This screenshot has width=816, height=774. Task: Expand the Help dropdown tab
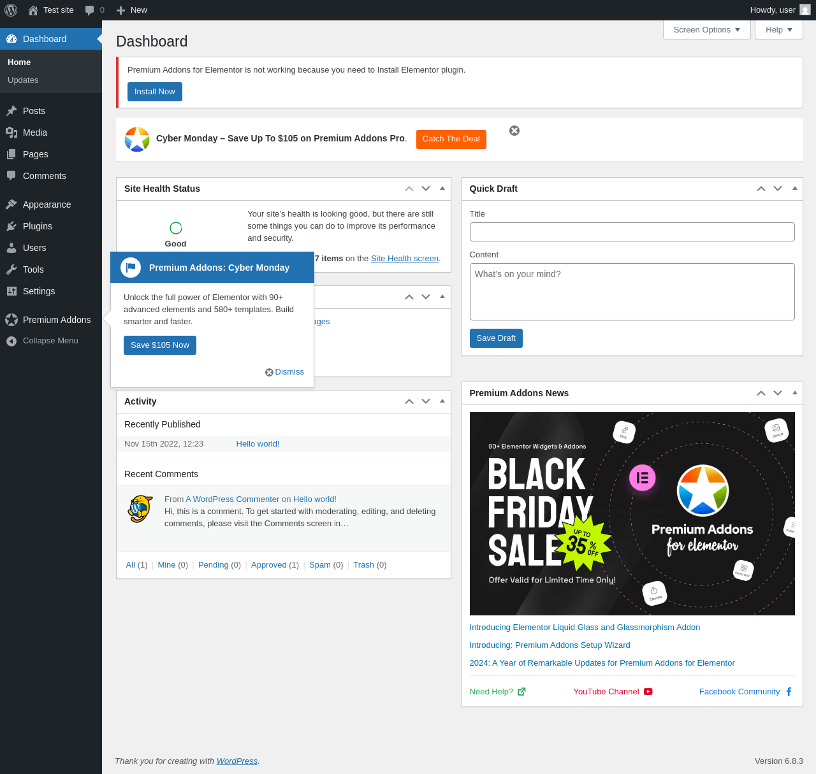click(779, 30)
